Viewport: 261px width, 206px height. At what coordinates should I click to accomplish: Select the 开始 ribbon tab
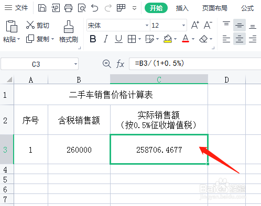click(156, 8)
